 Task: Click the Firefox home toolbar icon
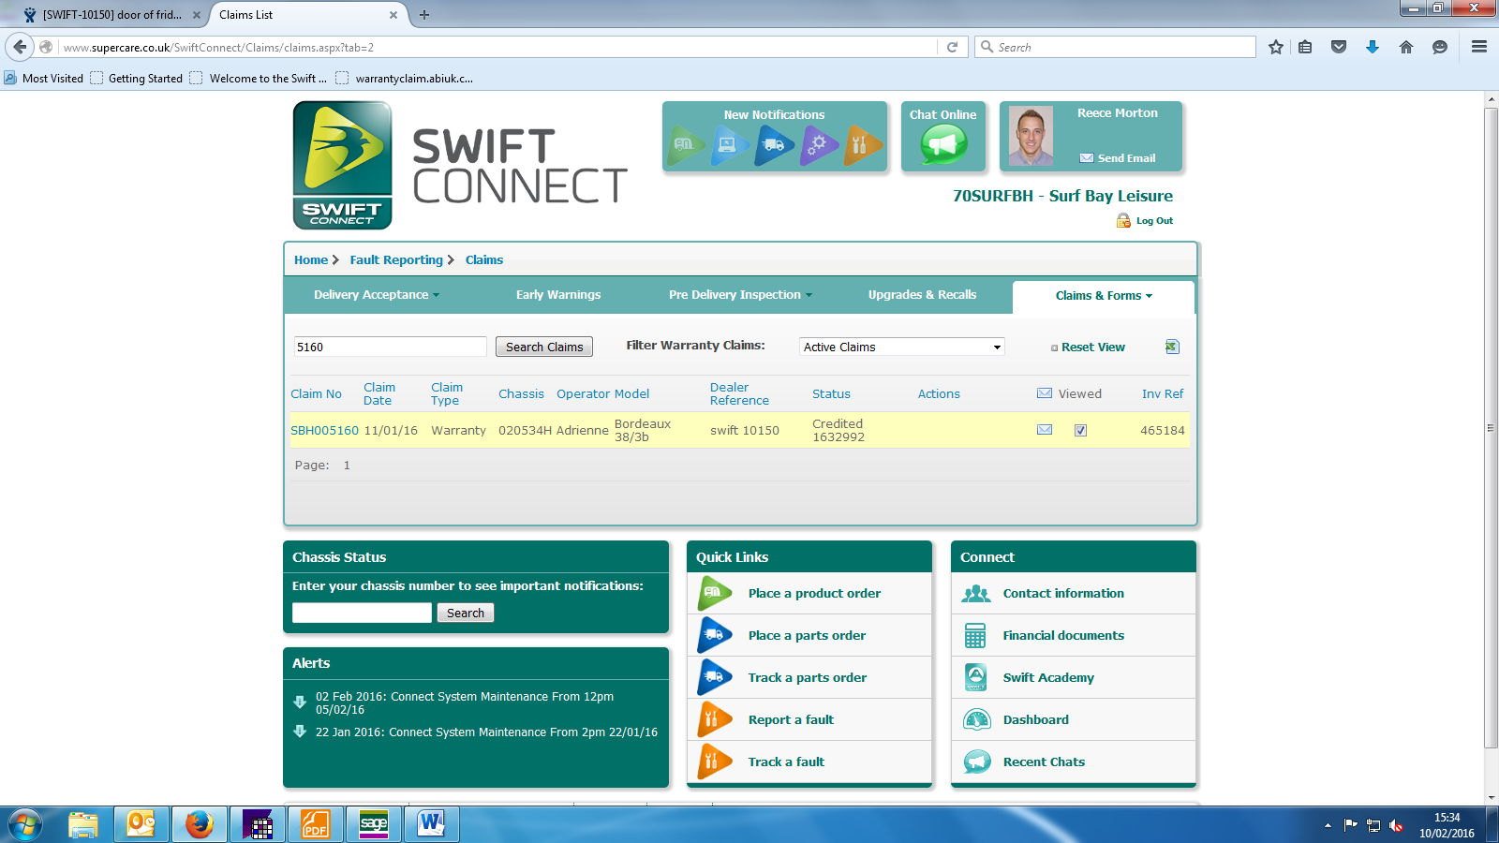[x=1405, y=47]
